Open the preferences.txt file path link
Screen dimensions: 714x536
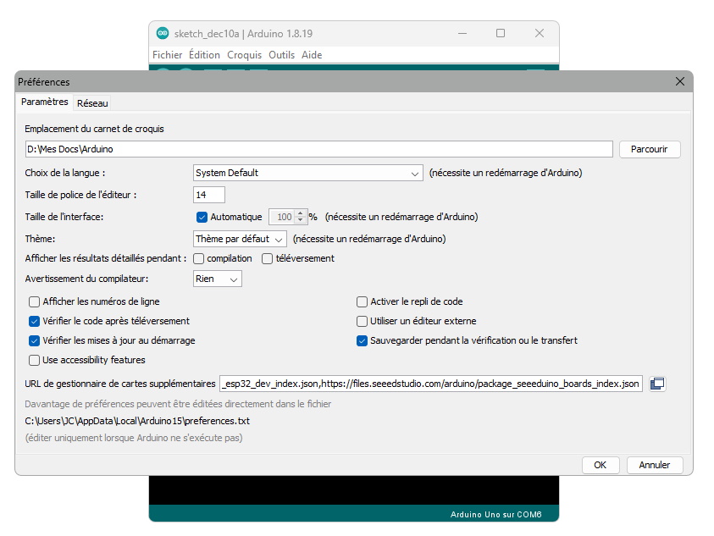pyautogui.click(x=137, y=421)
